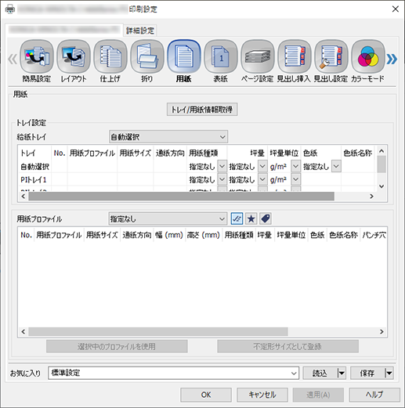Click the tray table vertical scrollbar thumb
This screenshot has height=408, width=405.
[381, 164]
